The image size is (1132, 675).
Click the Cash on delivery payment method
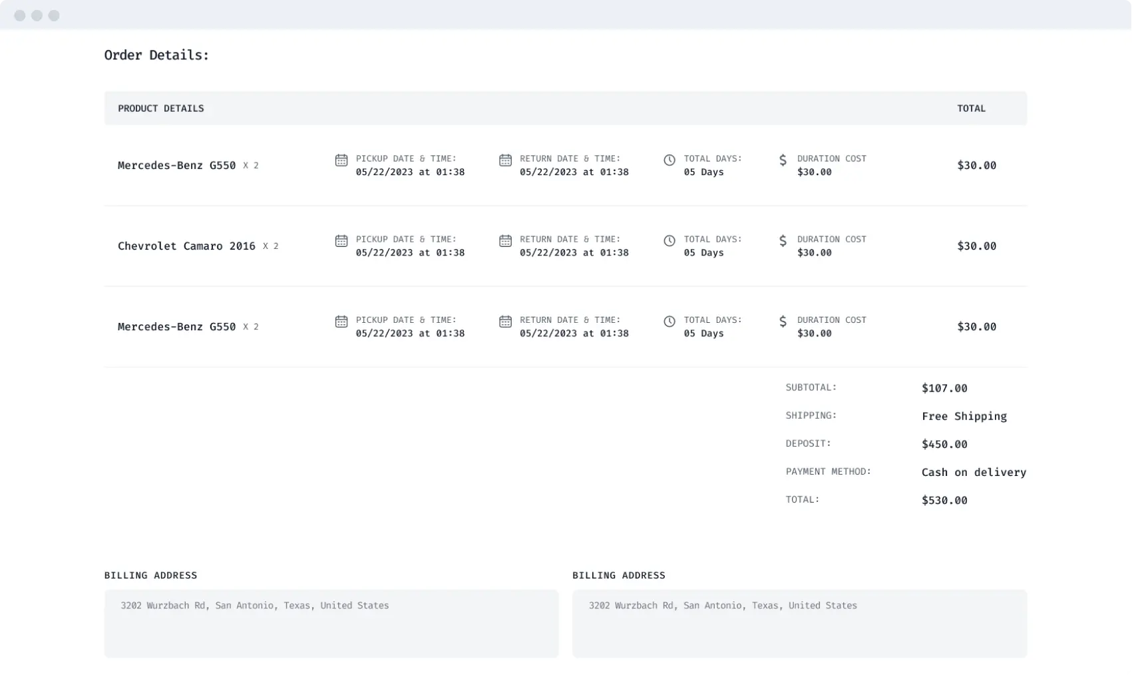pos(973,473)
